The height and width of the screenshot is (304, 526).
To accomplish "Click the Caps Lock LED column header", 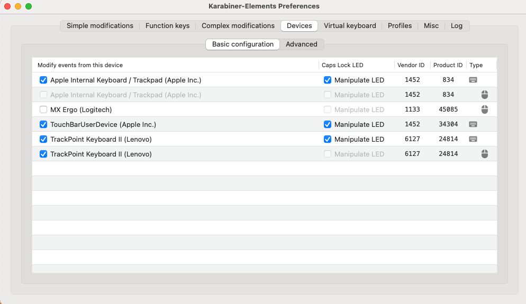I will click(x=357, y=65).
